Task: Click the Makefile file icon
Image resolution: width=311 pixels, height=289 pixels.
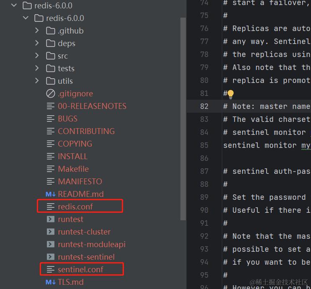Action: click(x=50, y=169)
